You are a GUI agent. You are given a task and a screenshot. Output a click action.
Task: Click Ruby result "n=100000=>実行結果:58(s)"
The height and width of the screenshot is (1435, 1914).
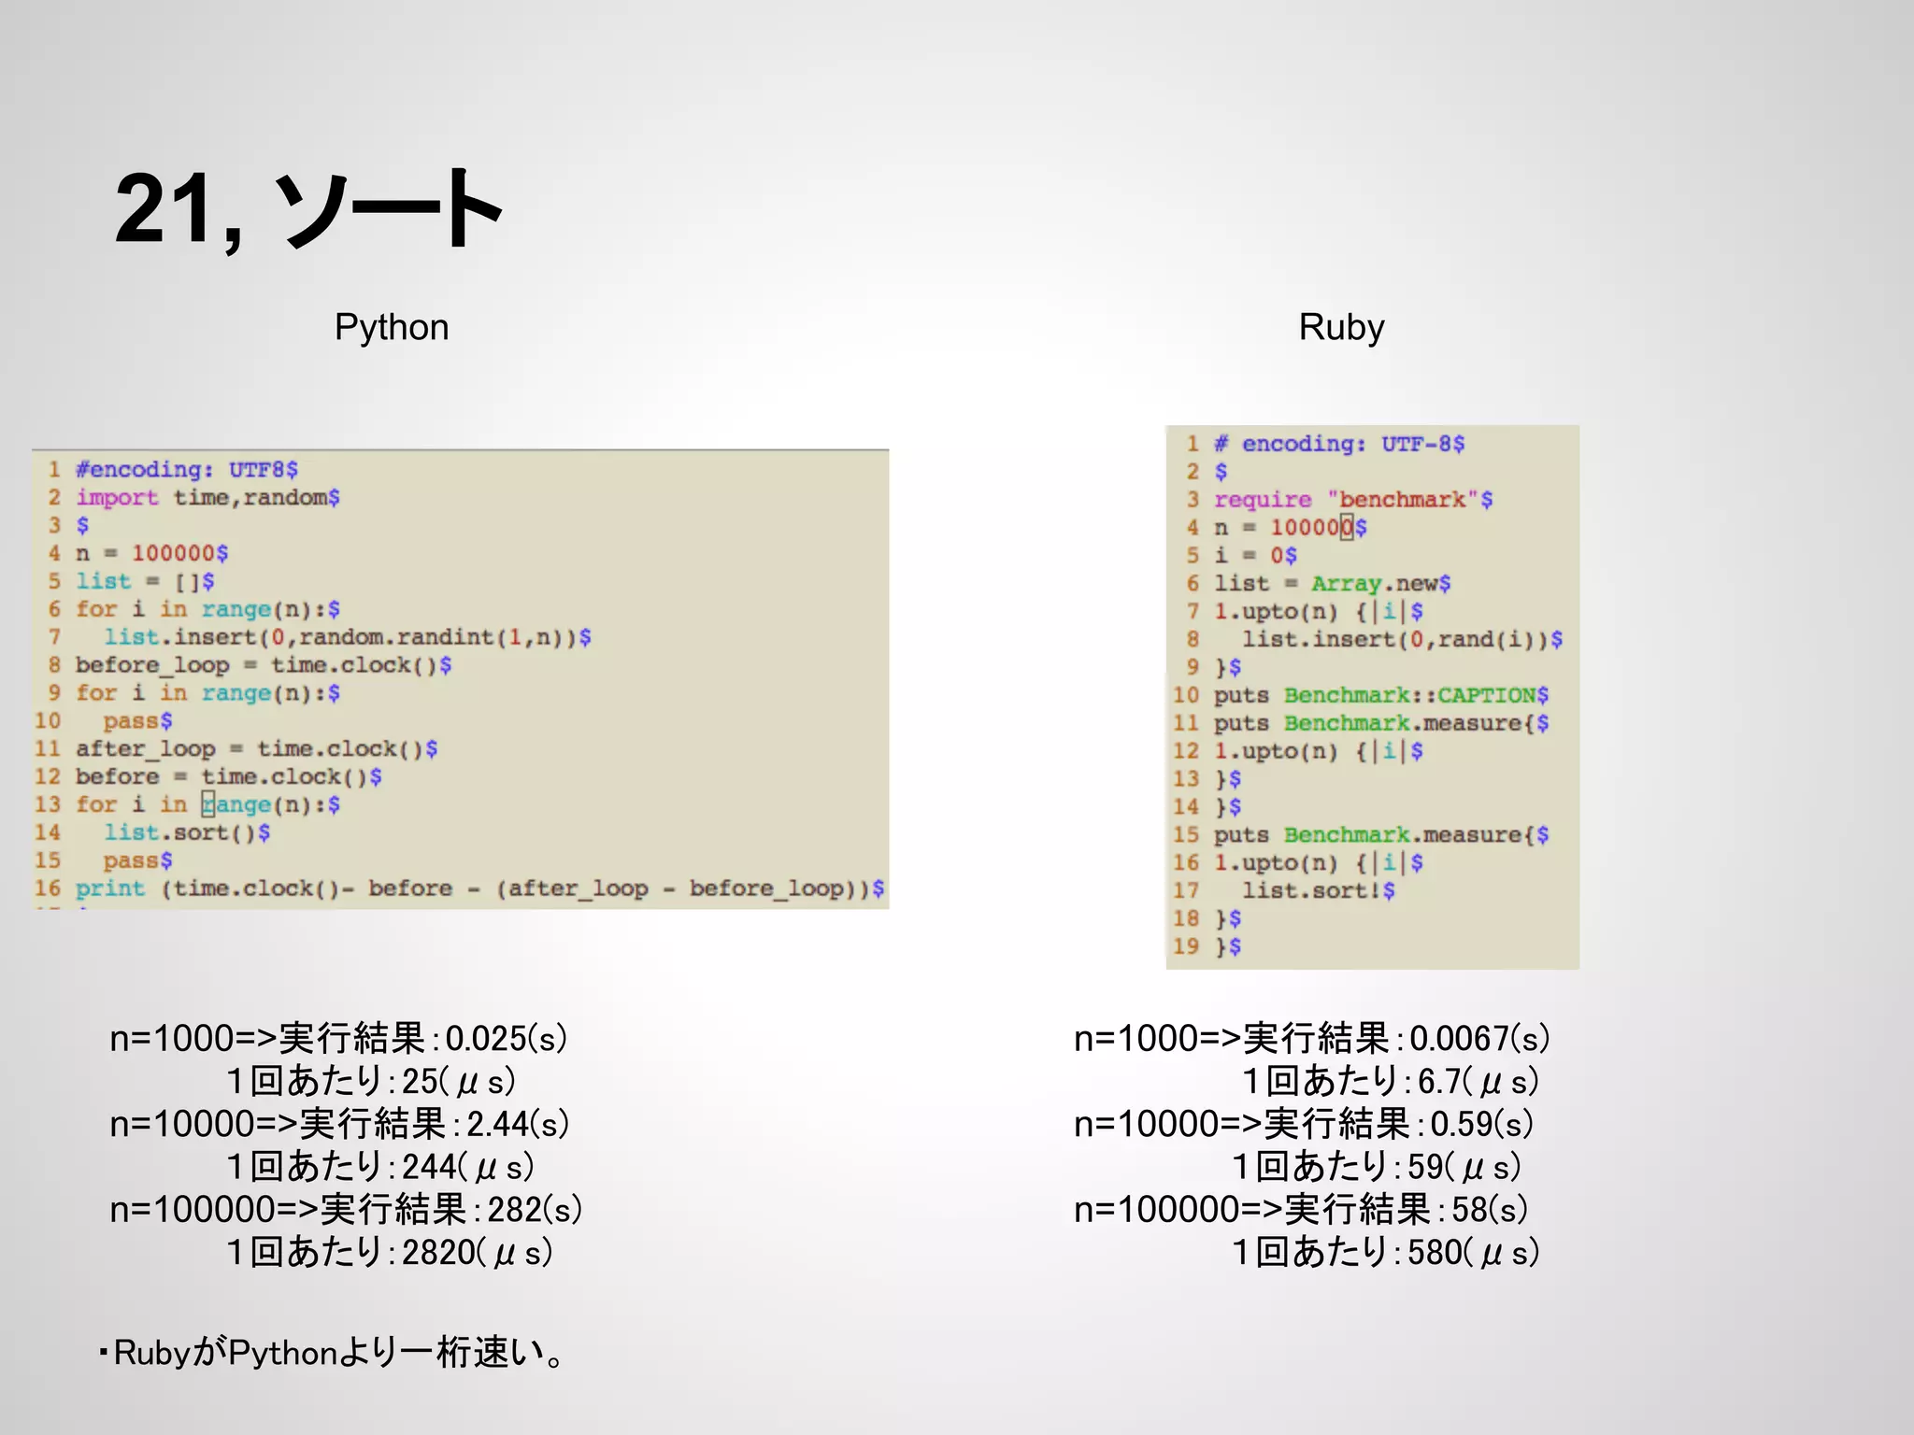[1301, 1210]
